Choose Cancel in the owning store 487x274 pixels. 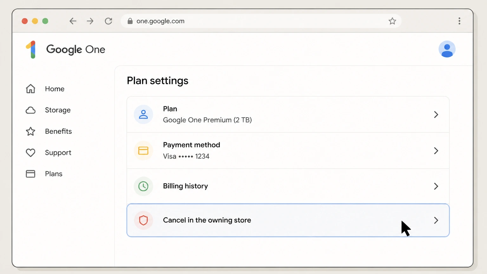pos(288,220)
